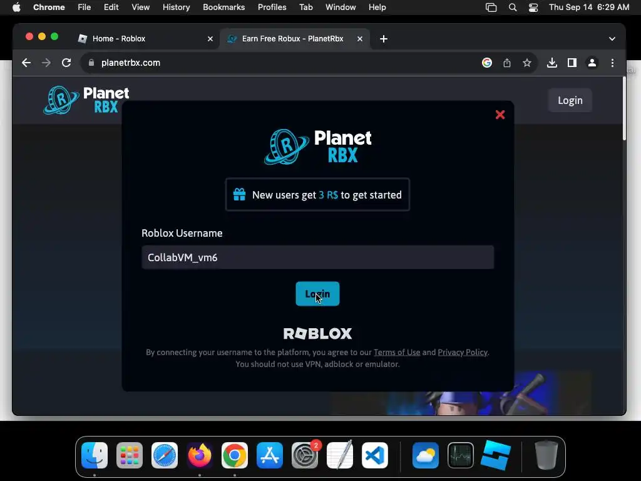Launch Roblox Studio from the dock
641x481 pixels.
[496, 455]
